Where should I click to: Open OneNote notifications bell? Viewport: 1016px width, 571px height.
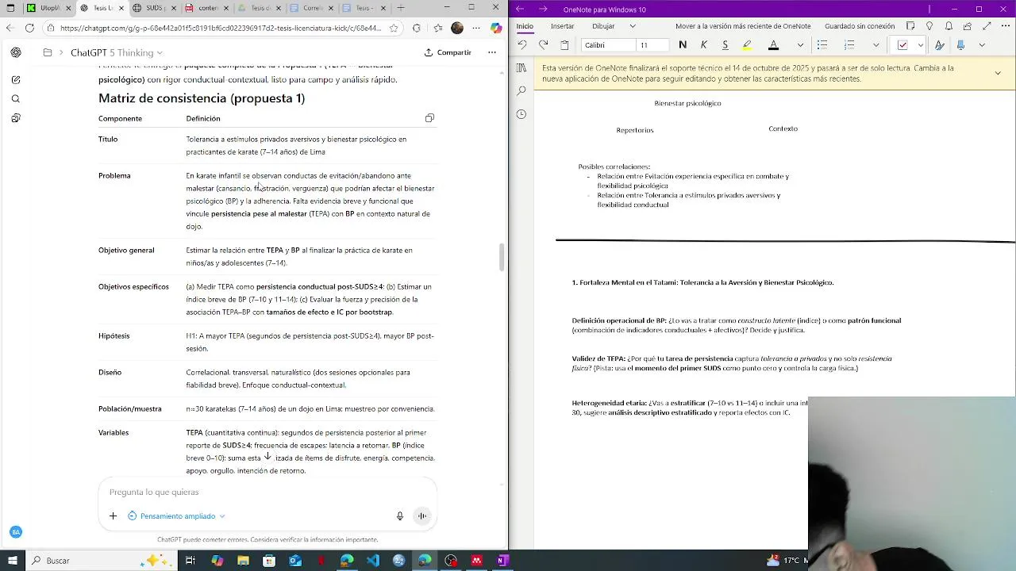click(949, 26)
